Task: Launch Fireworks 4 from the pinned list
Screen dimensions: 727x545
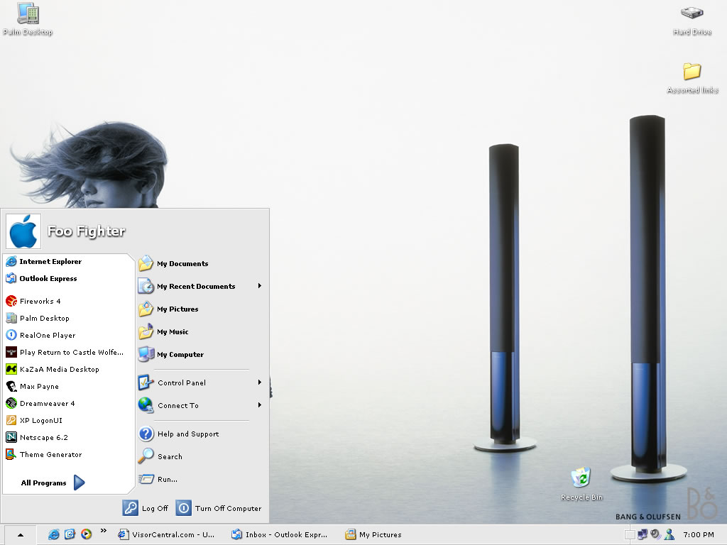Action: (x=40, y=302)
